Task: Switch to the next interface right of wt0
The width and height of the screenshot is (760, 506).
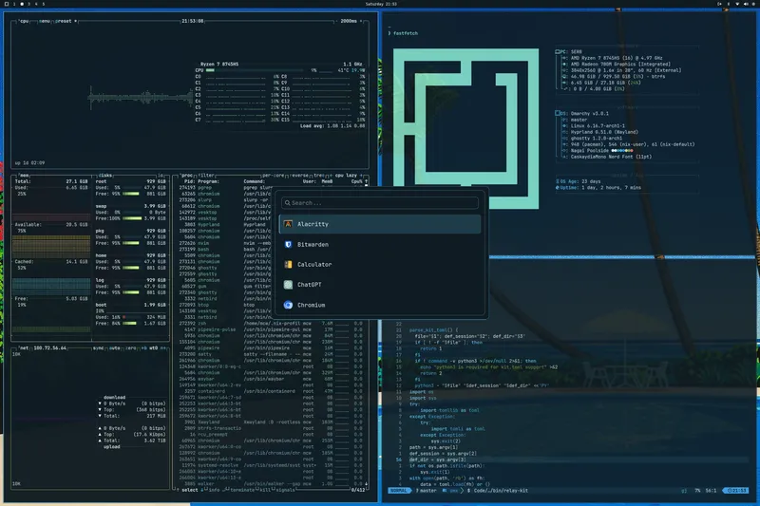Action: coord(163,348)
